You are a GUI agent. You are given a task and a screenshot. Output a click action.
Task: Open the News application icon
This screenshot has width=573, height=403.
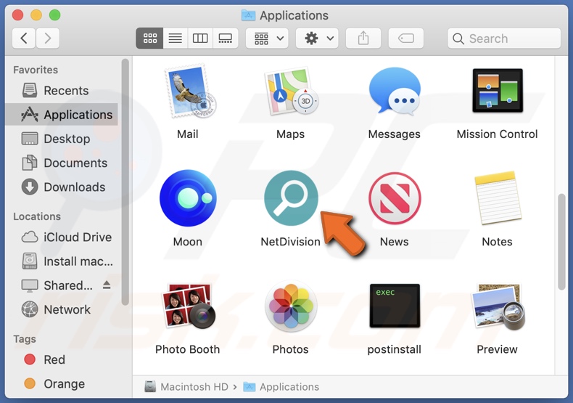click(x=395, y=198)
